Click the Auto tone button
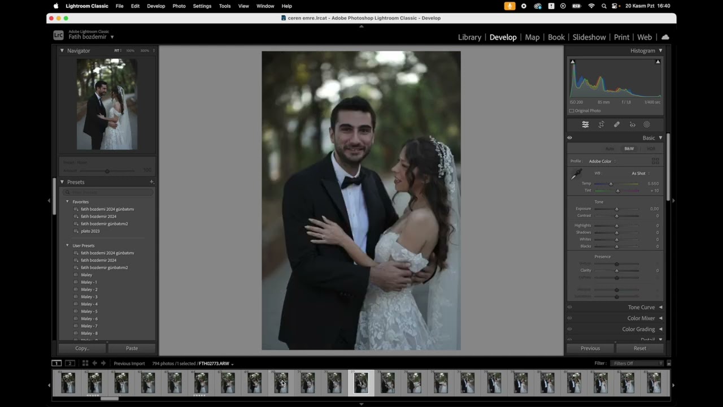 [609, 149]
